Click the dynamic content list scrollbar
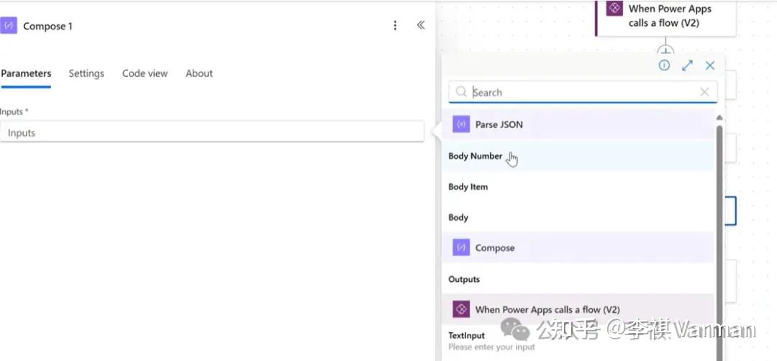Screen dimensions: 777x361 (x=719, y=242)
